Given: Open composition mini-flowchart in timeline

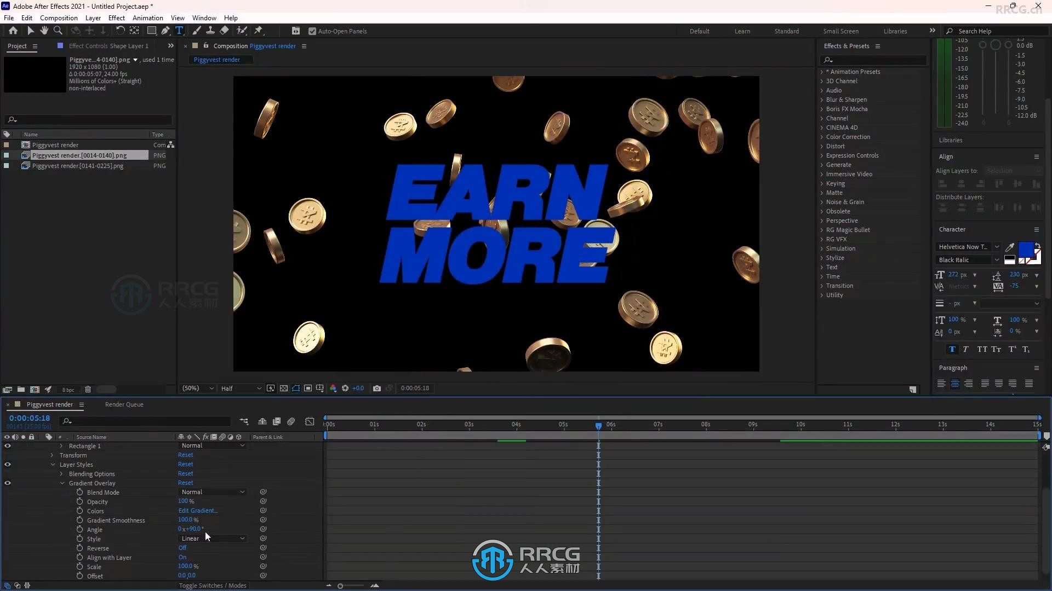Looking at the screenshot, I should (244, 421).
